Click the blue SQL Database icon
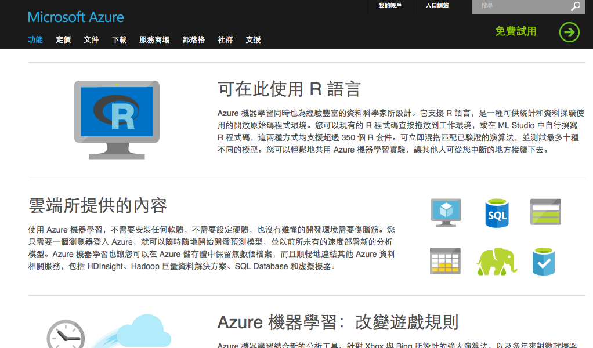Viewport: 593px width, 348px height. coord(497,213)
